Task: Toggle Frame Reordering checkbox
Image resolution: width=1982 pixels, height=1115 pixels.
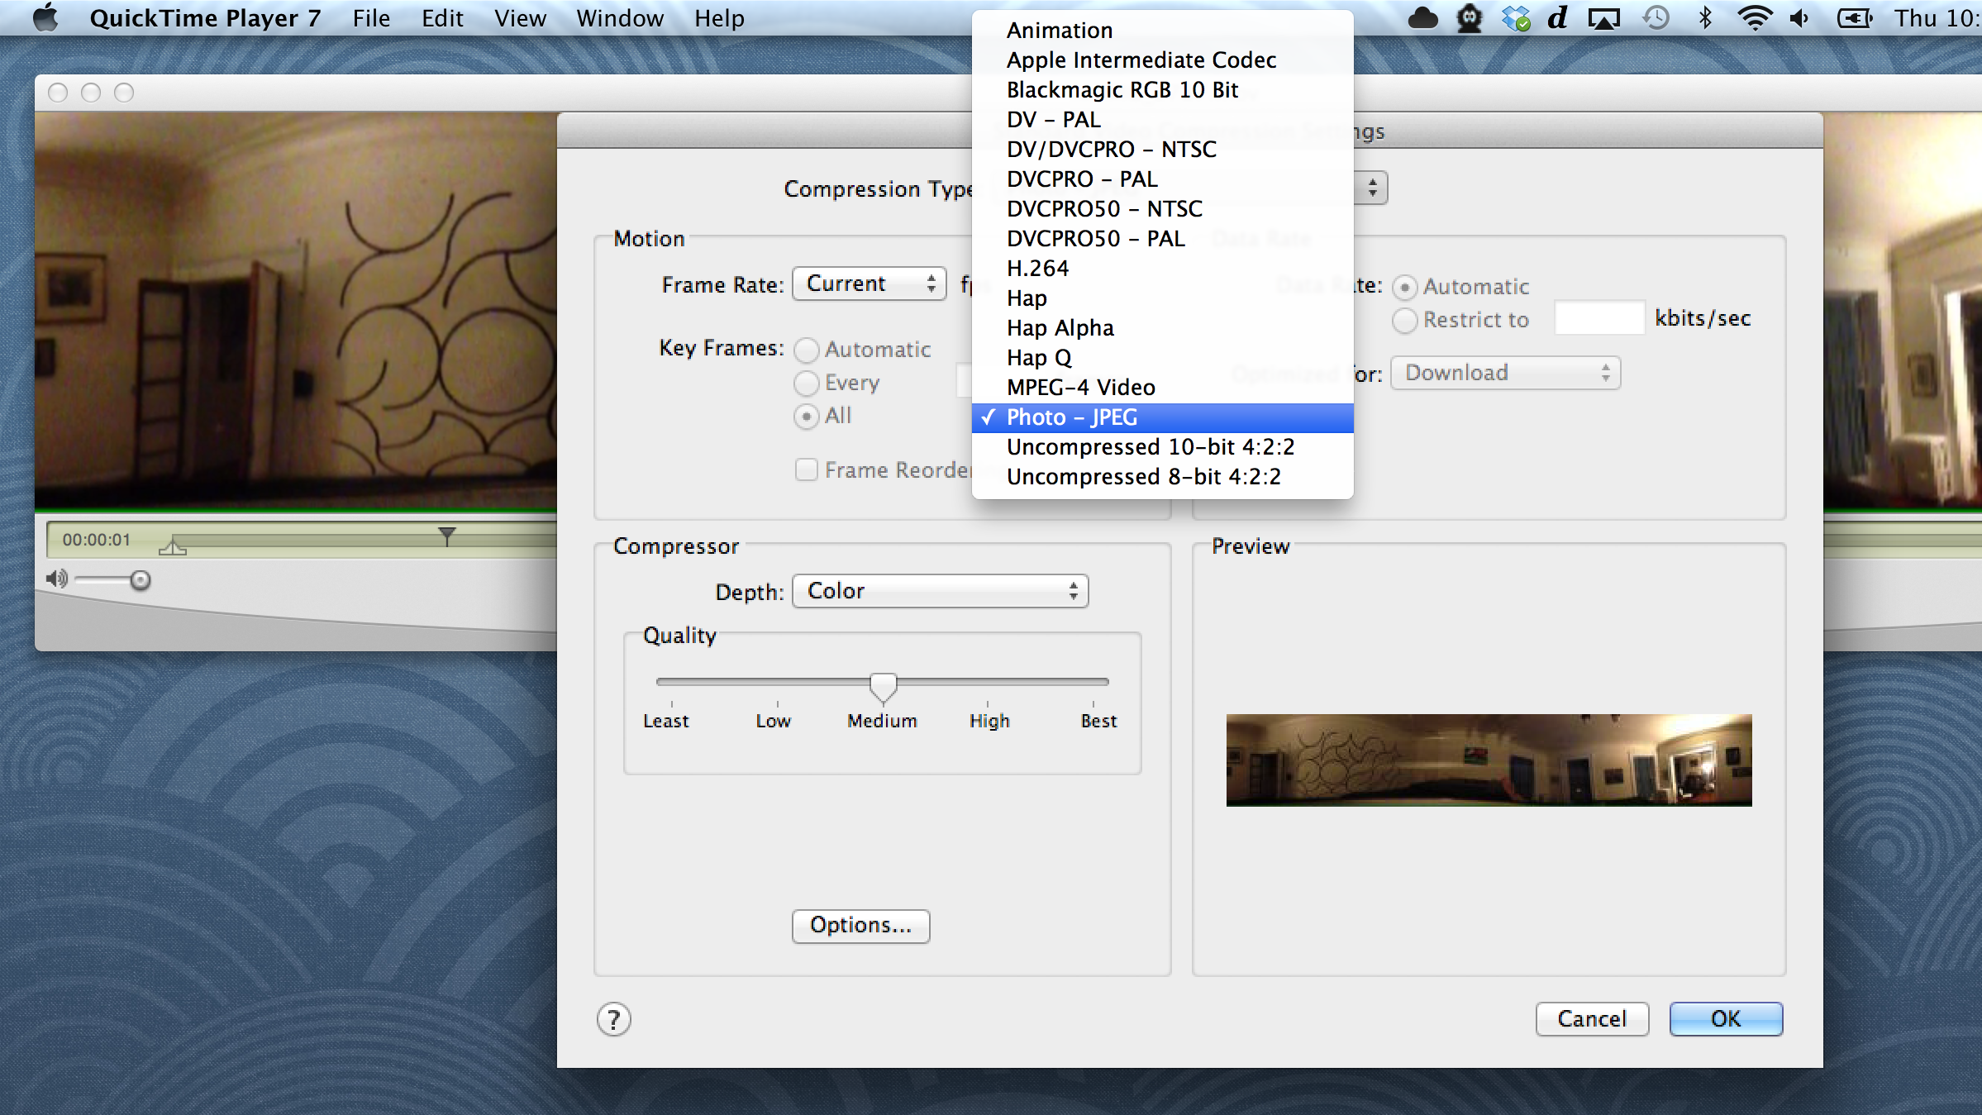Action: click(806, 469)
